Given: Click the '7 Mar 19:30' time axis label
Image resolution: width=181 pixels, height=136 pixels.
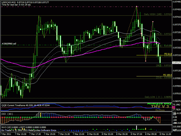Looking at the screenshot, I should [x=50, y=134].
